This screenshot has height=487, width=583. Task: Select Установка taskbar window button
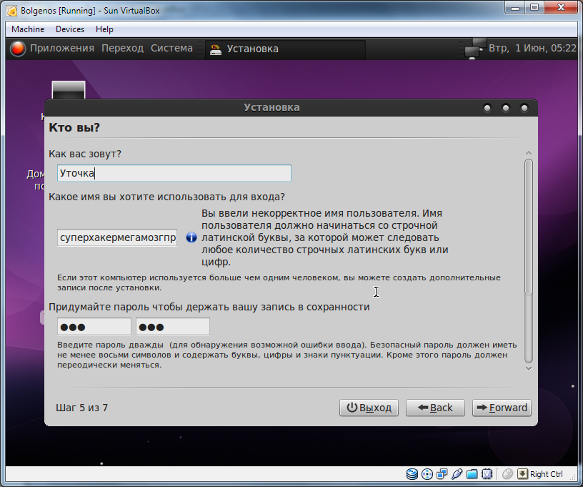pyautogui.click(x=285, y=49)
